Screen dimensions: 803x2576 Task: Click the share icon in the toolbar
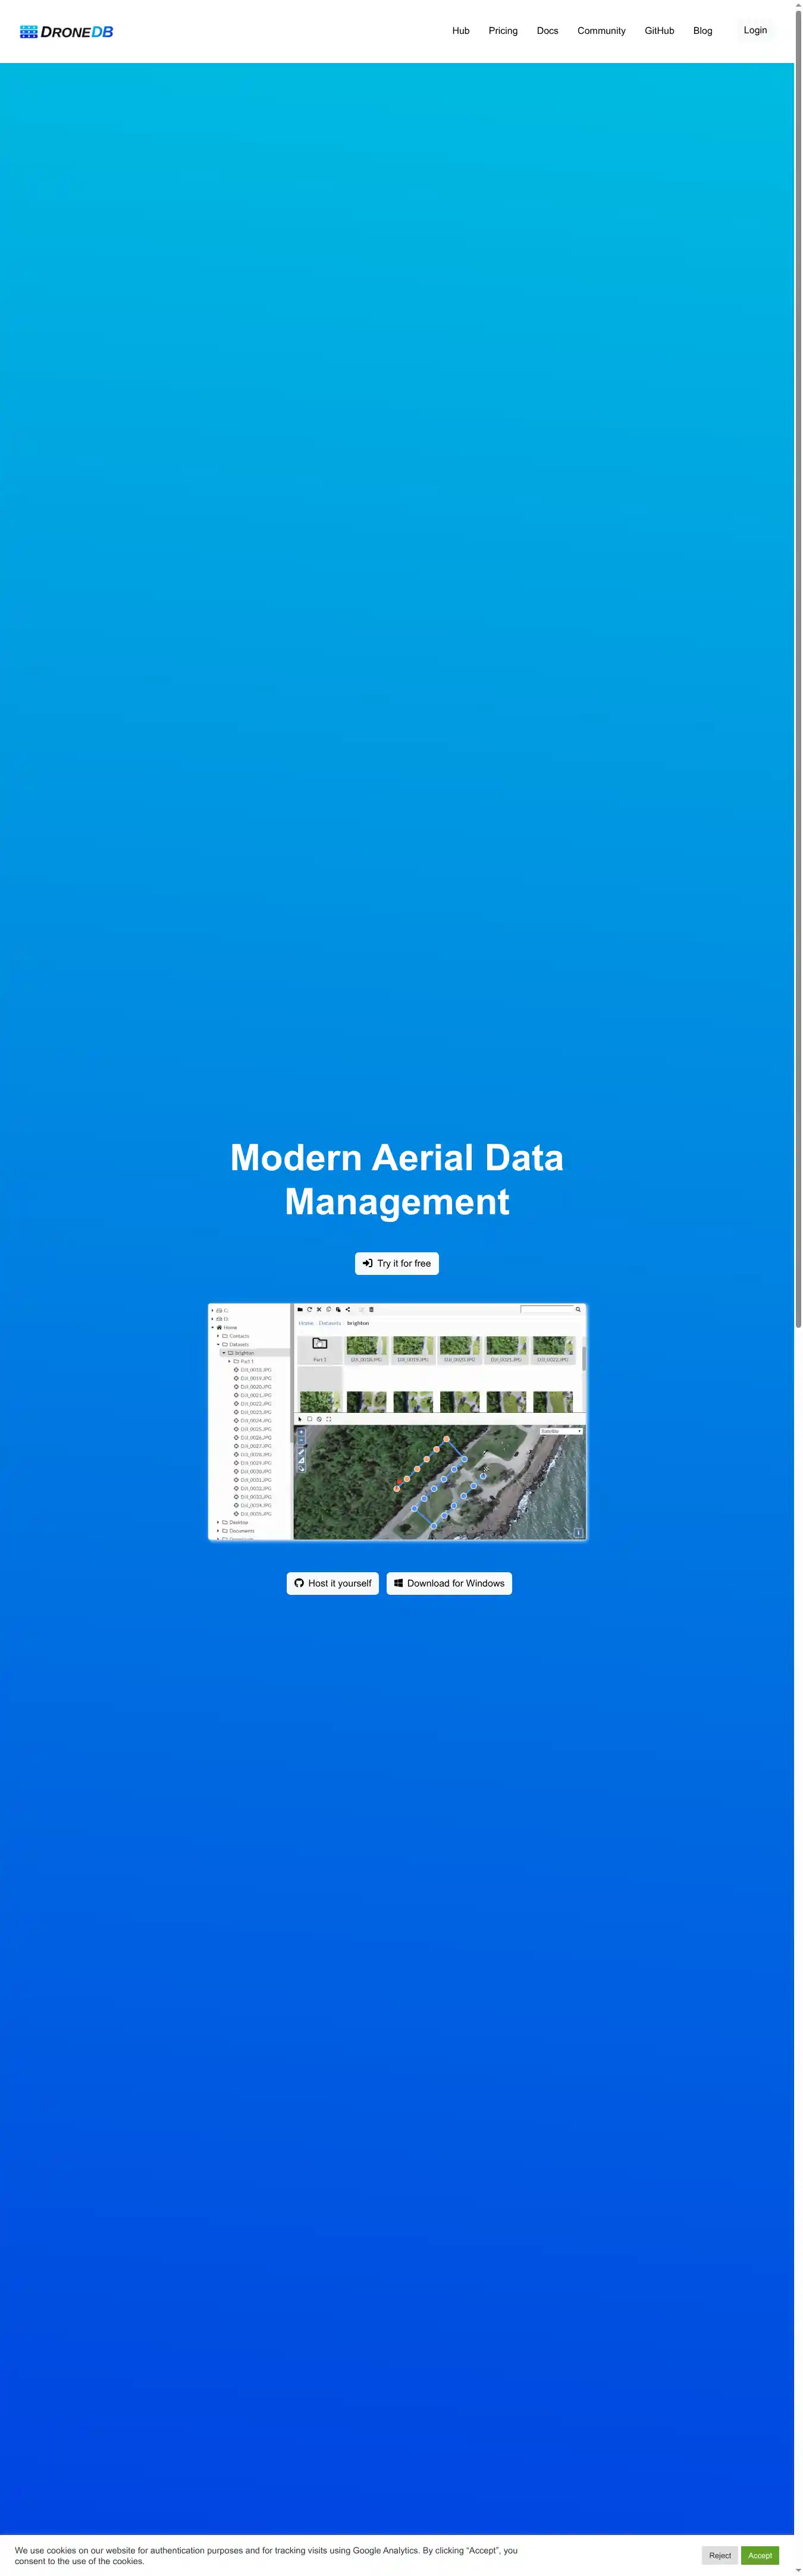348,1309
